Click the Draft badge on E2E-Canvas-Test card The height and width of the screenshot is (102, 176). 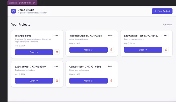(x=165, y=35)
